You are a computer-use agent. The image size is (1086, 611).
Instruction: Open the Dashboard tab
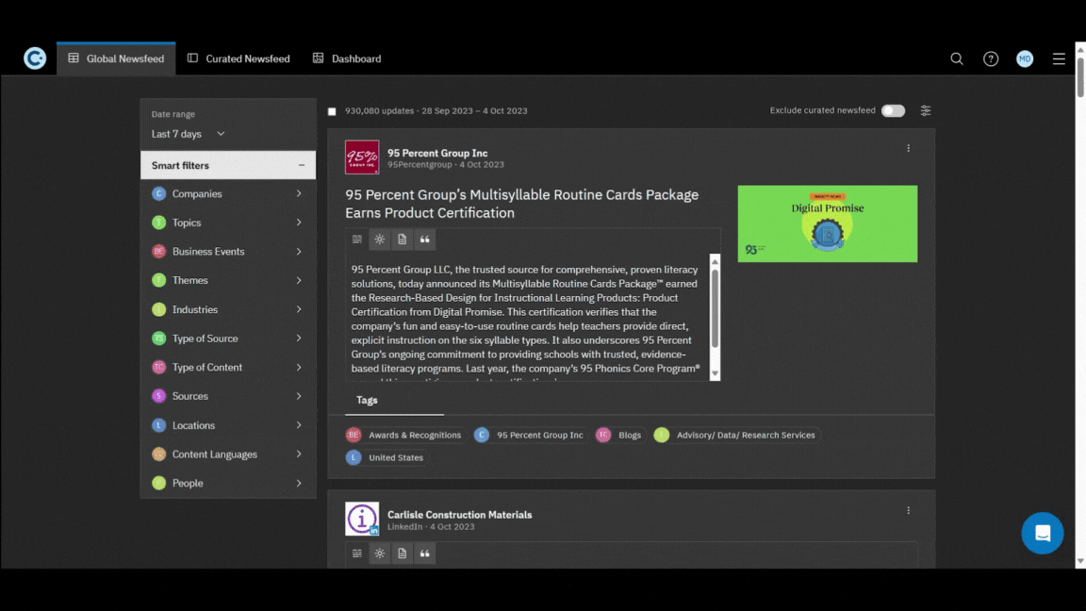[347, 58]
